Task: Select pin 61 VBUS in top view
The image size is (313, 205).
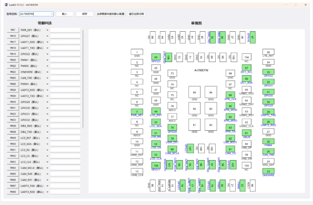Action: click(x=246, y=133)
